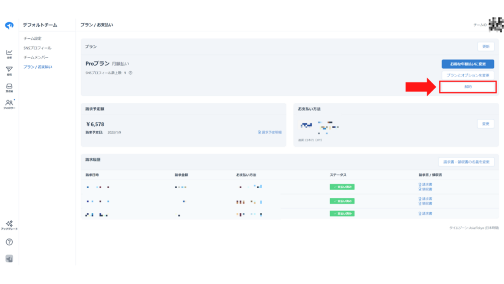
Task: Select チームメンバー in the team menu
Action: tap(36, 58)
